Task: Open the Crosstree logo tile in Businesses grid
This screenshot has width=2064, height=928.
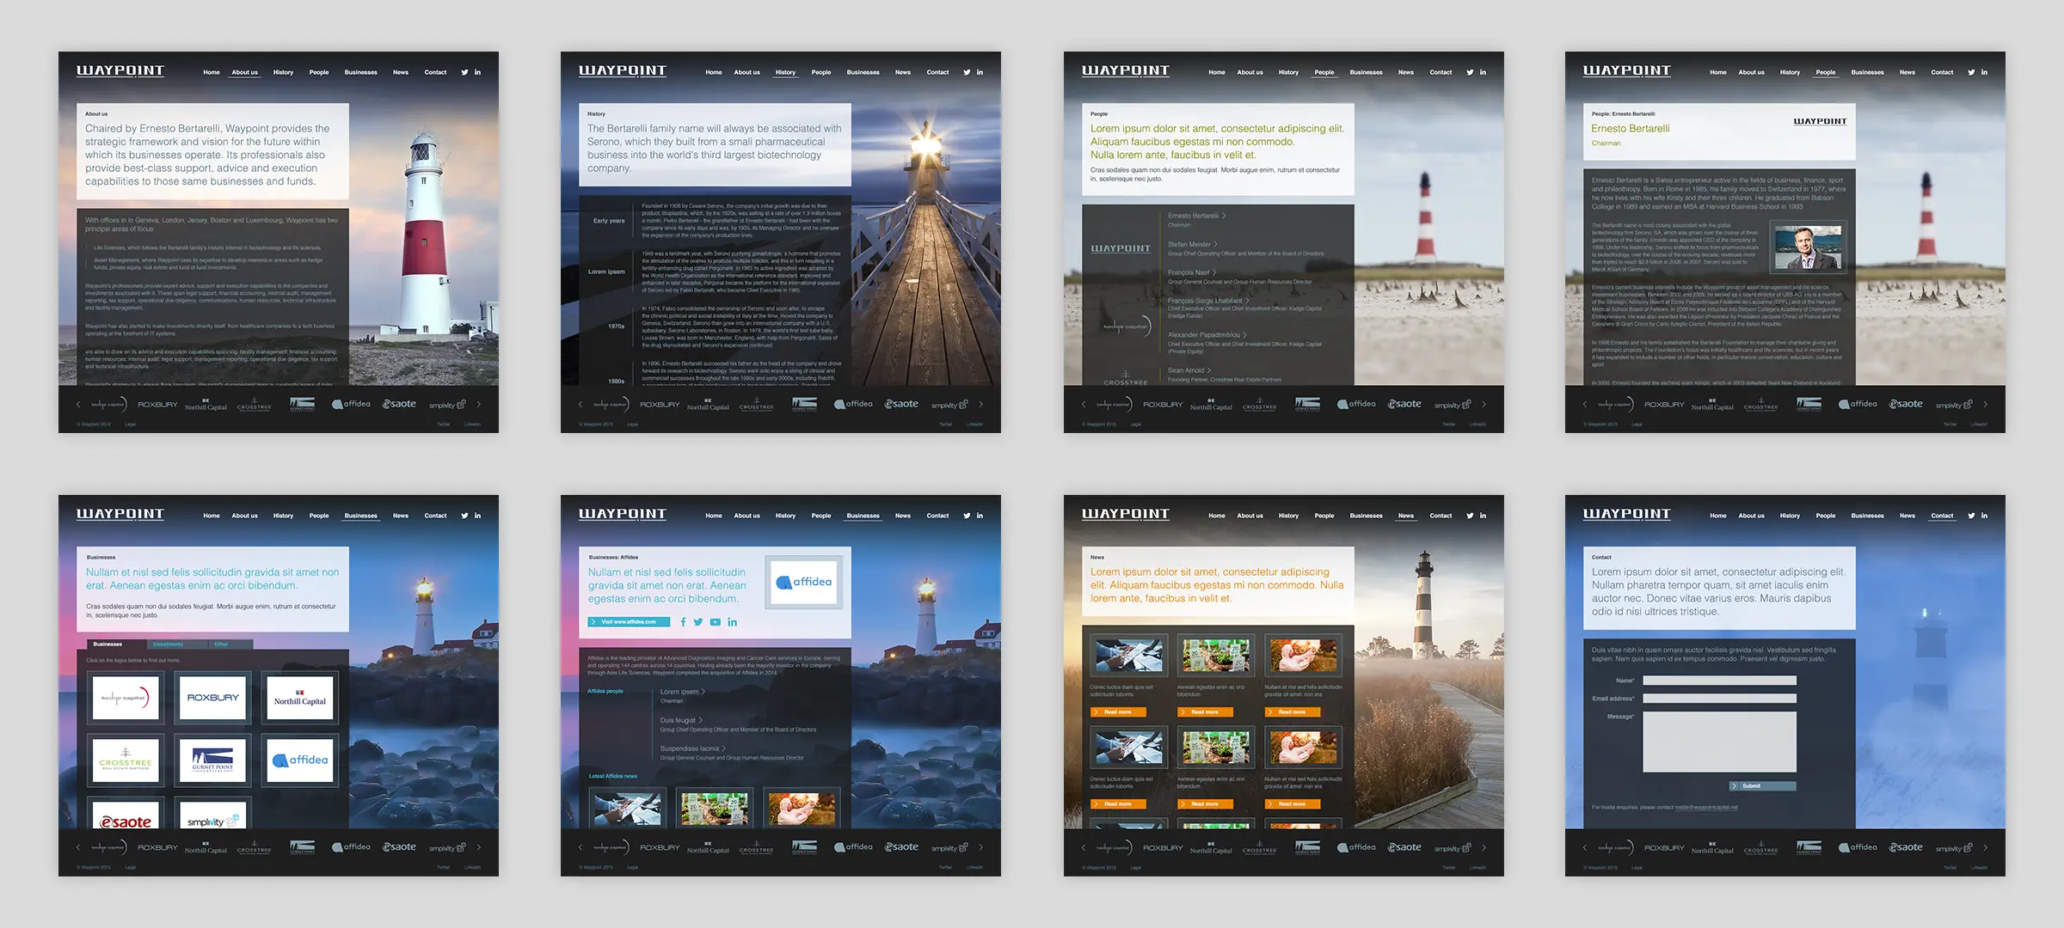Action: click(126, 761)
